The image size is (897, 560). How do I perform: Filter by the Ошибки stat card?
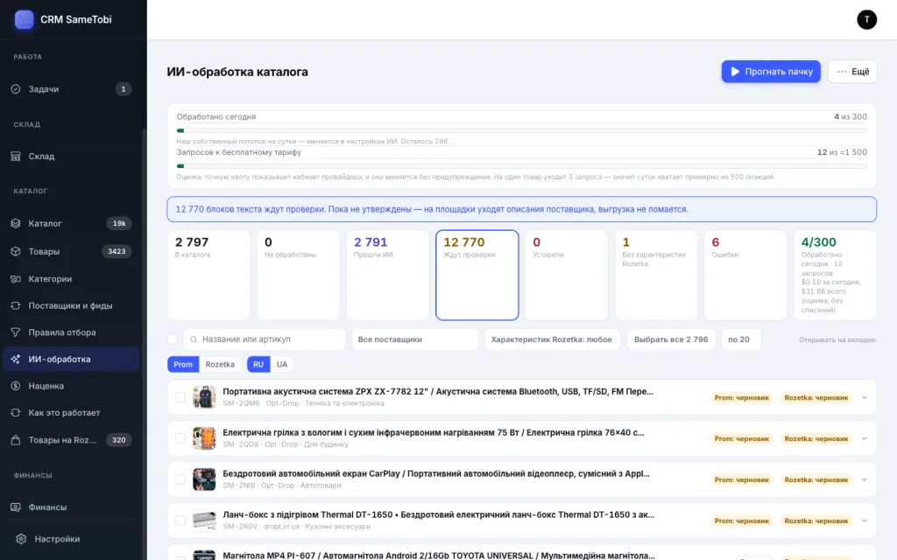(745, 275)
